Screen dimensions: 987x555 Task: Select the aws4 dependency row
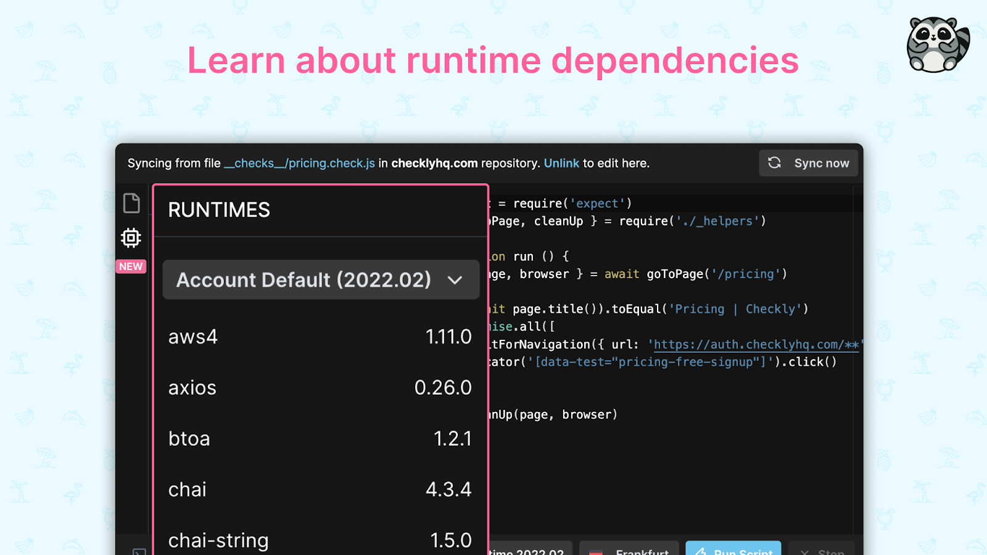click(x=320, y=337)
